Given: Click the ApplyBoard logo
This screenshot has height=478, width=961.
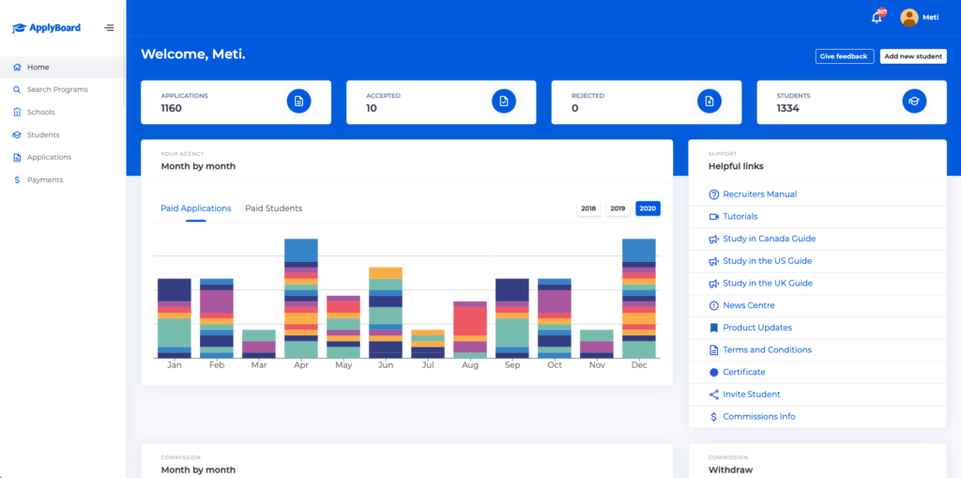Looking at the screenshot, I should coord(46,27).
